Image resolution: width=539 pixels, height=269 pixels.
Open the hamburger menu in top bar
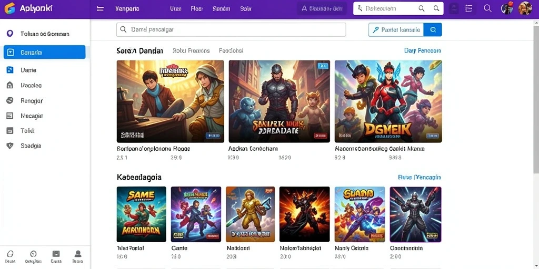pyautogui.click(x=100, y=8)
